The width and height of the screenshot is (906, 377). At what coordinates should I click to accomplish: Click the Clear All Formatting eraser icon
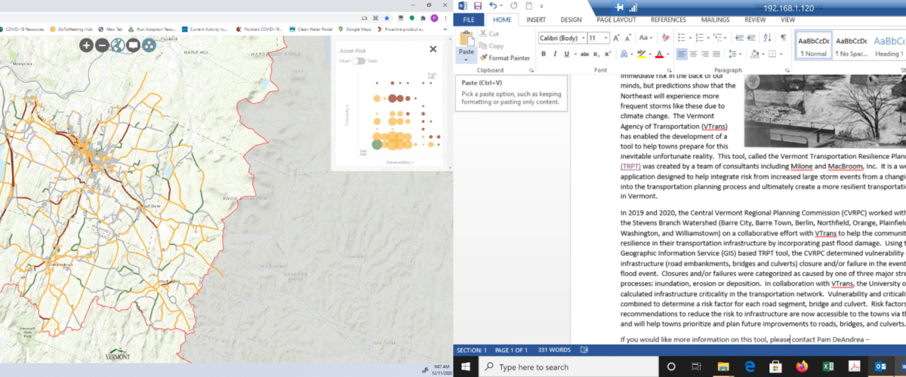point(664,38)
